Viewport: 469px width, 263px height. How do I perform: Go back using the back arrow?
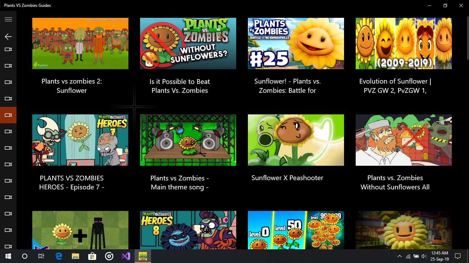coord(8,37)
